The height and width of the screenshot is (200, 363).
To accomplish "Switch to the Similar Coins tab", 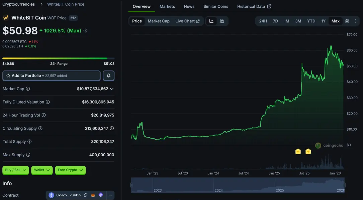I will (216, 6).
